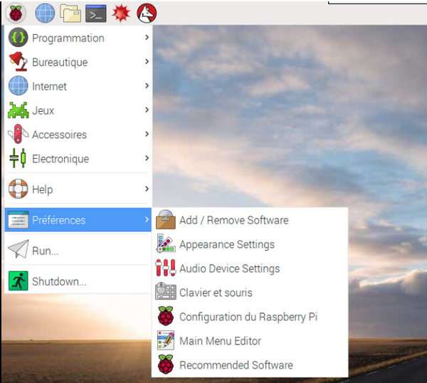427x383 pixels.
Task: Choose Run... from the main menu
Action: pyautogui.click(x=78, y=250)
